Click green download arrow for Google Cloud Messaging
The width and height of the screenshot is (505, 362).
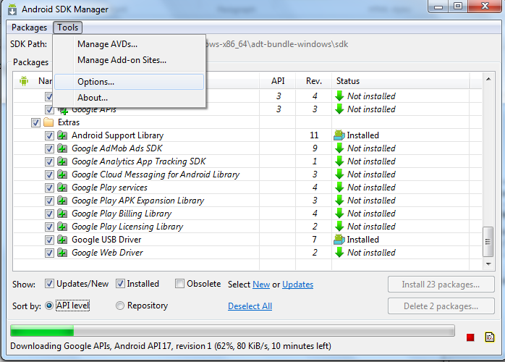pos(339,174)
